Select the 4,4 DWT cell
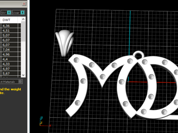 coord(9,59)
